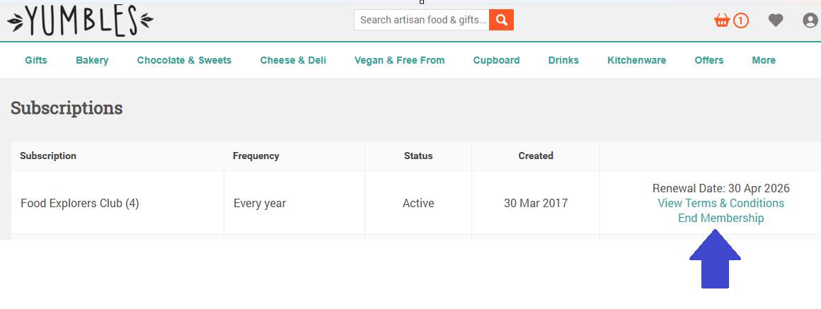
Task: Click the search artisan food input field
Action: click(422, 20)
